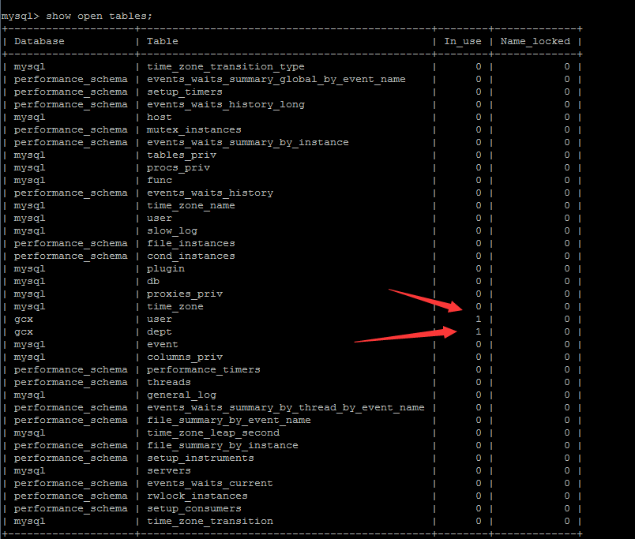Click 'events_waits_summary_global_by_event_name' table entry
This screenshot has width=635, height=539.
click(x=276, y=80)
